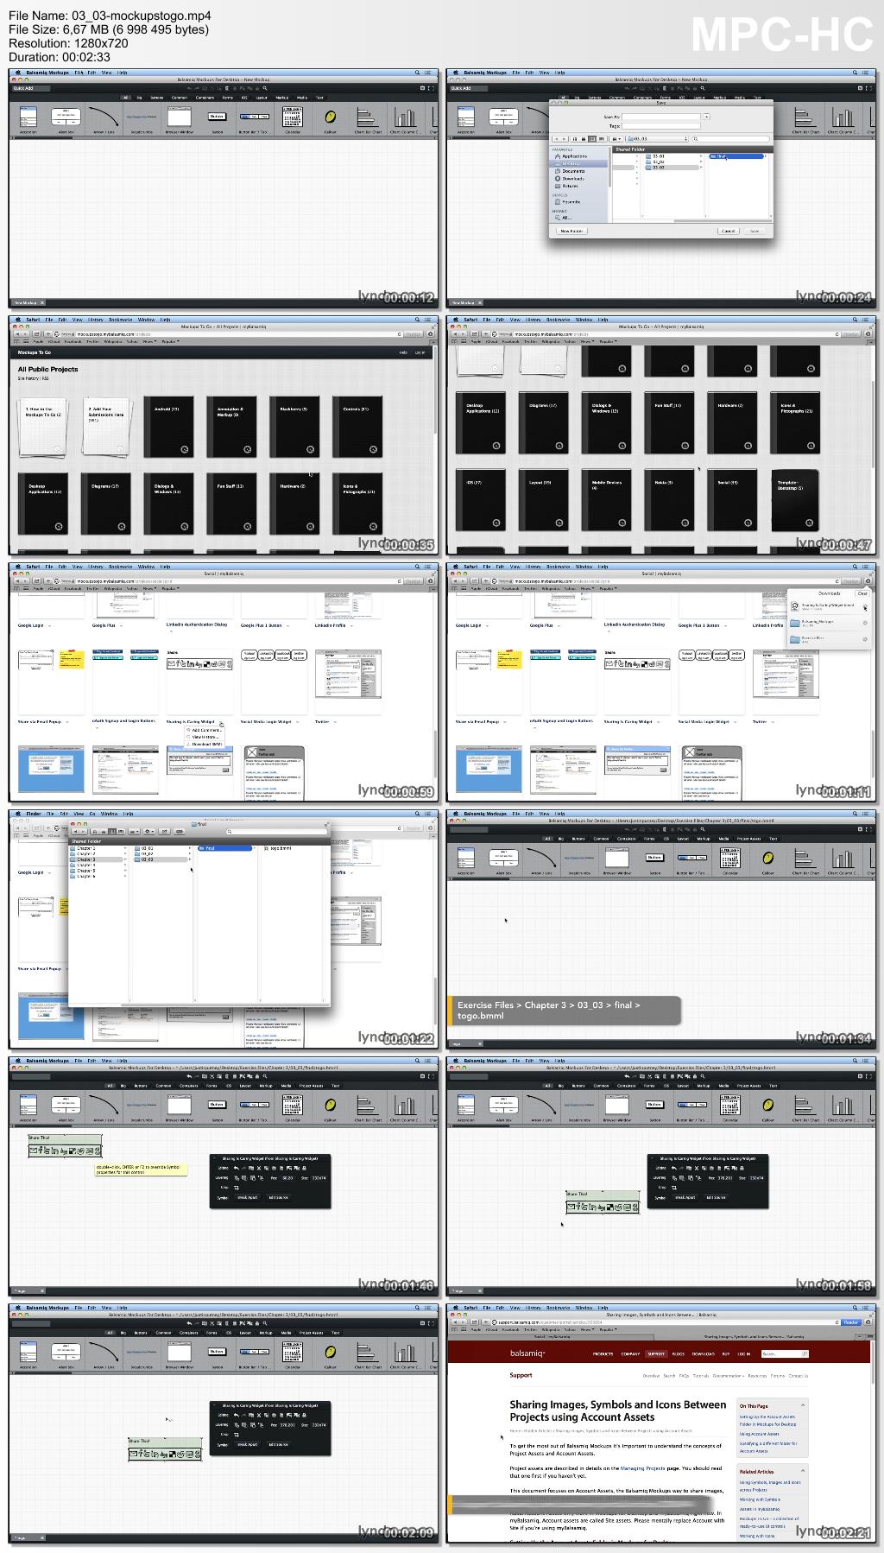Open the Apple menu in the 00:00:35 frame
Image resolution: width=884 pixels, height=1553 pixels.
(x=20, y=320)
